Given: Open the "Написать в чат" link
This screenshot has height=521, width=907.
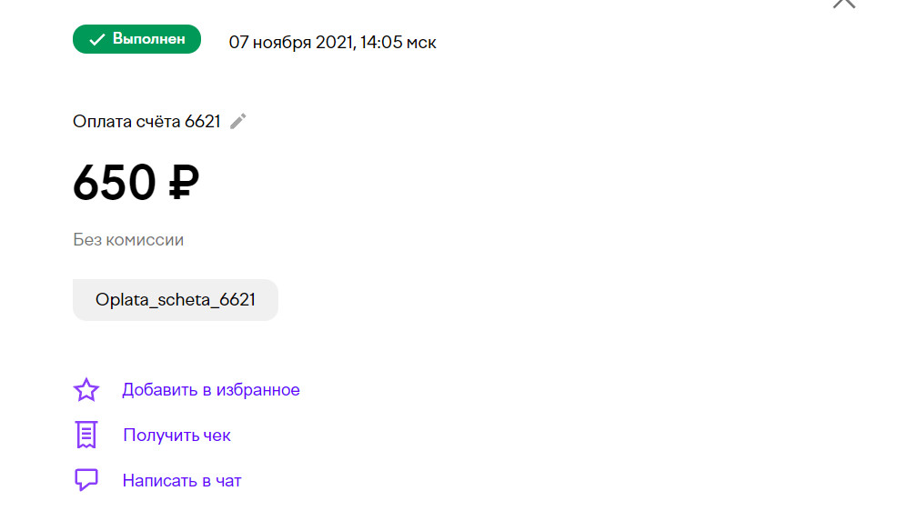Looking at the screenshot, I should coord(182,480).
